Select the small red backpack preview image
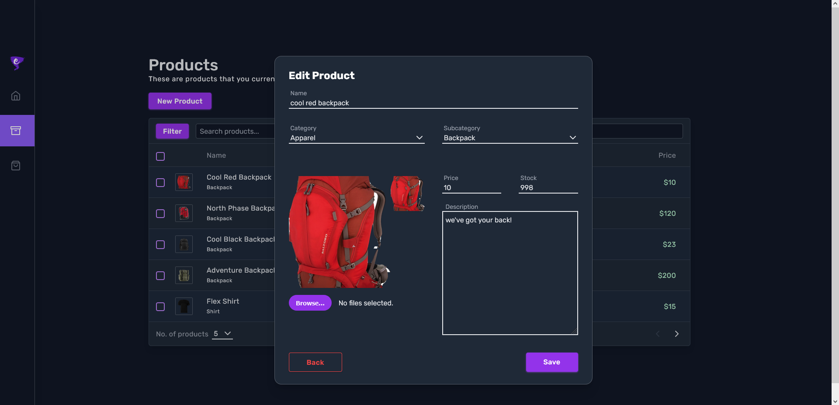Viewport: 839px width, 405px height. (x=407, y=194)
